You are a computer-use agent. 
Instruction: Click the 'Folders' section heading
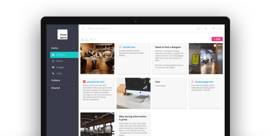pos(56,80)
